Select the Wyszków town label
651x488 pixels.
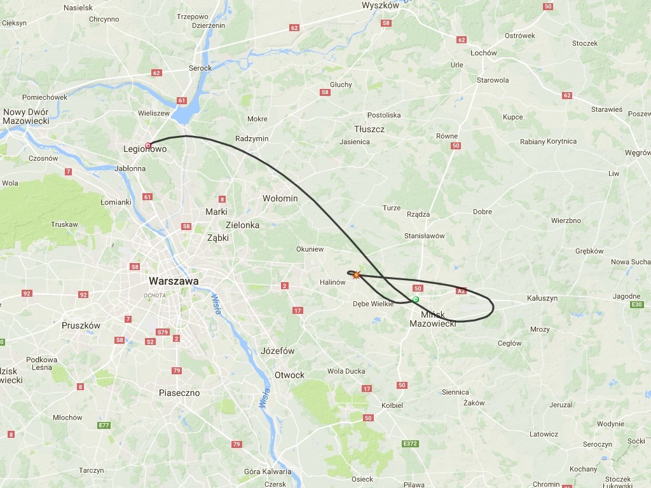coord(380,5)
